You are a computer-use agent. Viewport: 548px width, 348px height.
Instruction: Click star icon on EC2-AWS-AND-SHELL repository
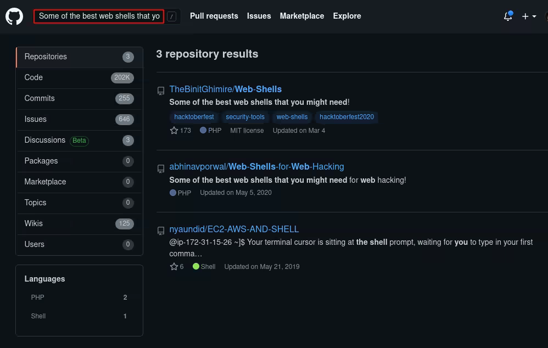click(x=174, y=267)
